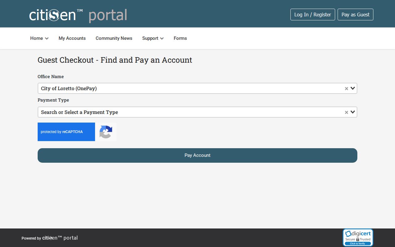Open the Home menu dropdown
Viewport: 395px width, 247px height.
pos(39,38)
